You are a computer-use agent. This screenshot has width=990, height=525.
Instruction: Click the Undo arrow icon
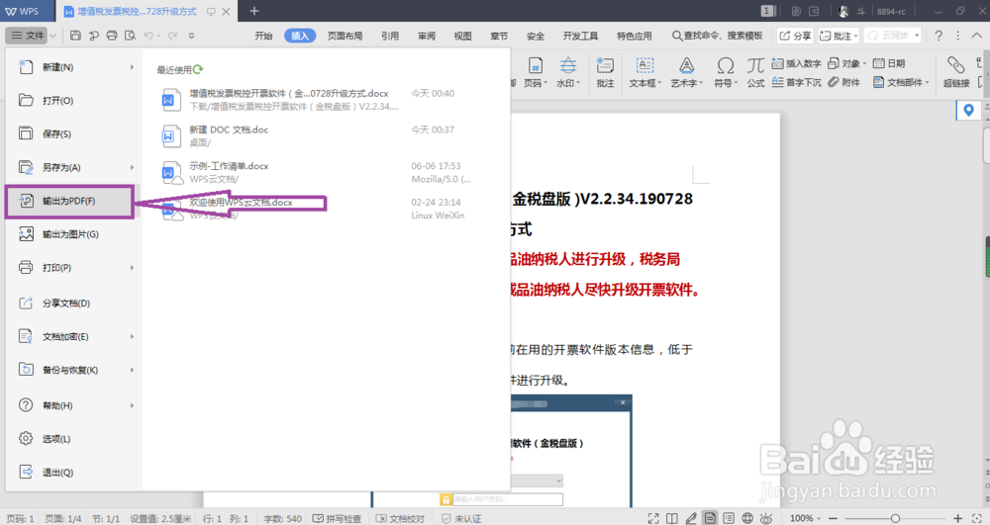[x=148, y=36]
